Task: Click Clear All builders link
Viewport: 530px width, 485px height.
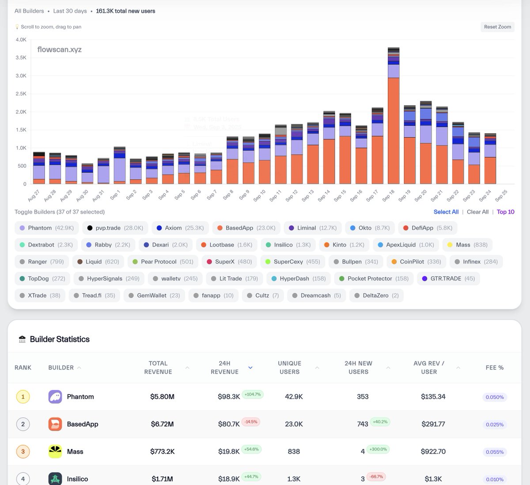Action: [477, 212]
